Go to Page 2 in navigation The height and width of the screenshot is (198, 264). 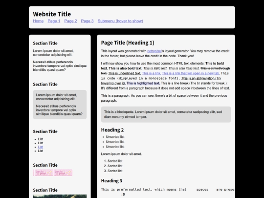[70, 21]
